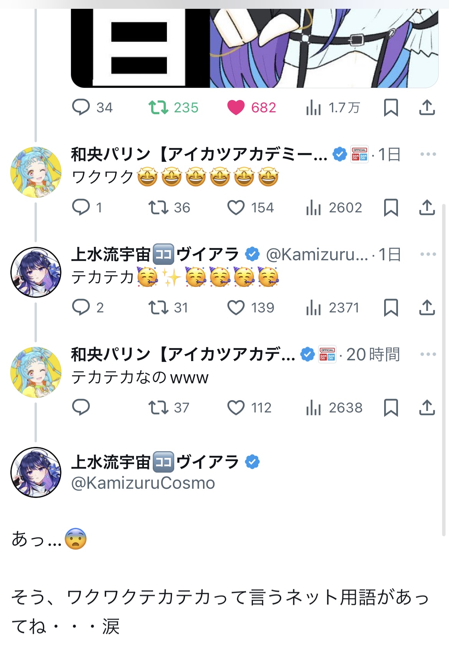Image resolution: width=449 pixels, height=657 pixels.
Task: Bookmark the テカテカなのwww reply
Action: (391, 408)
